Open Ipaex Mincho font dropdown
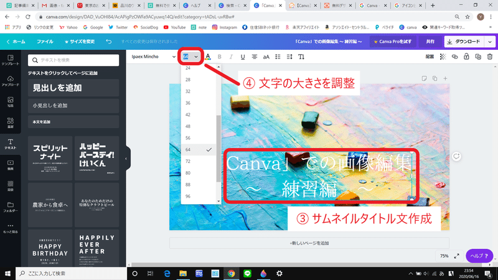Viewport: 498px width, 280px height. (154, 57)
